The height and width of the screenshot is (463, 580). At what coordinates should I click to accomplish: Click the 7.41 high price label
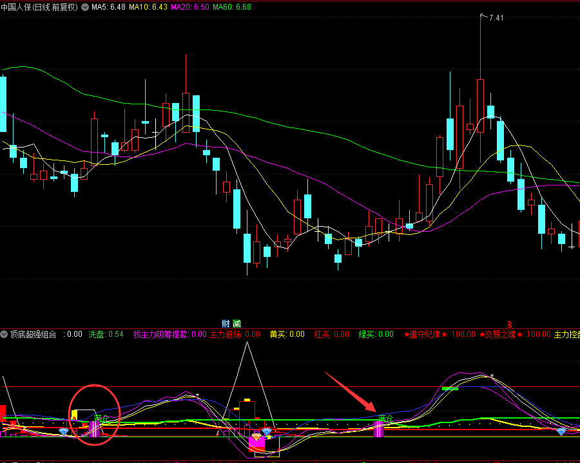click(x=496, y=18)
